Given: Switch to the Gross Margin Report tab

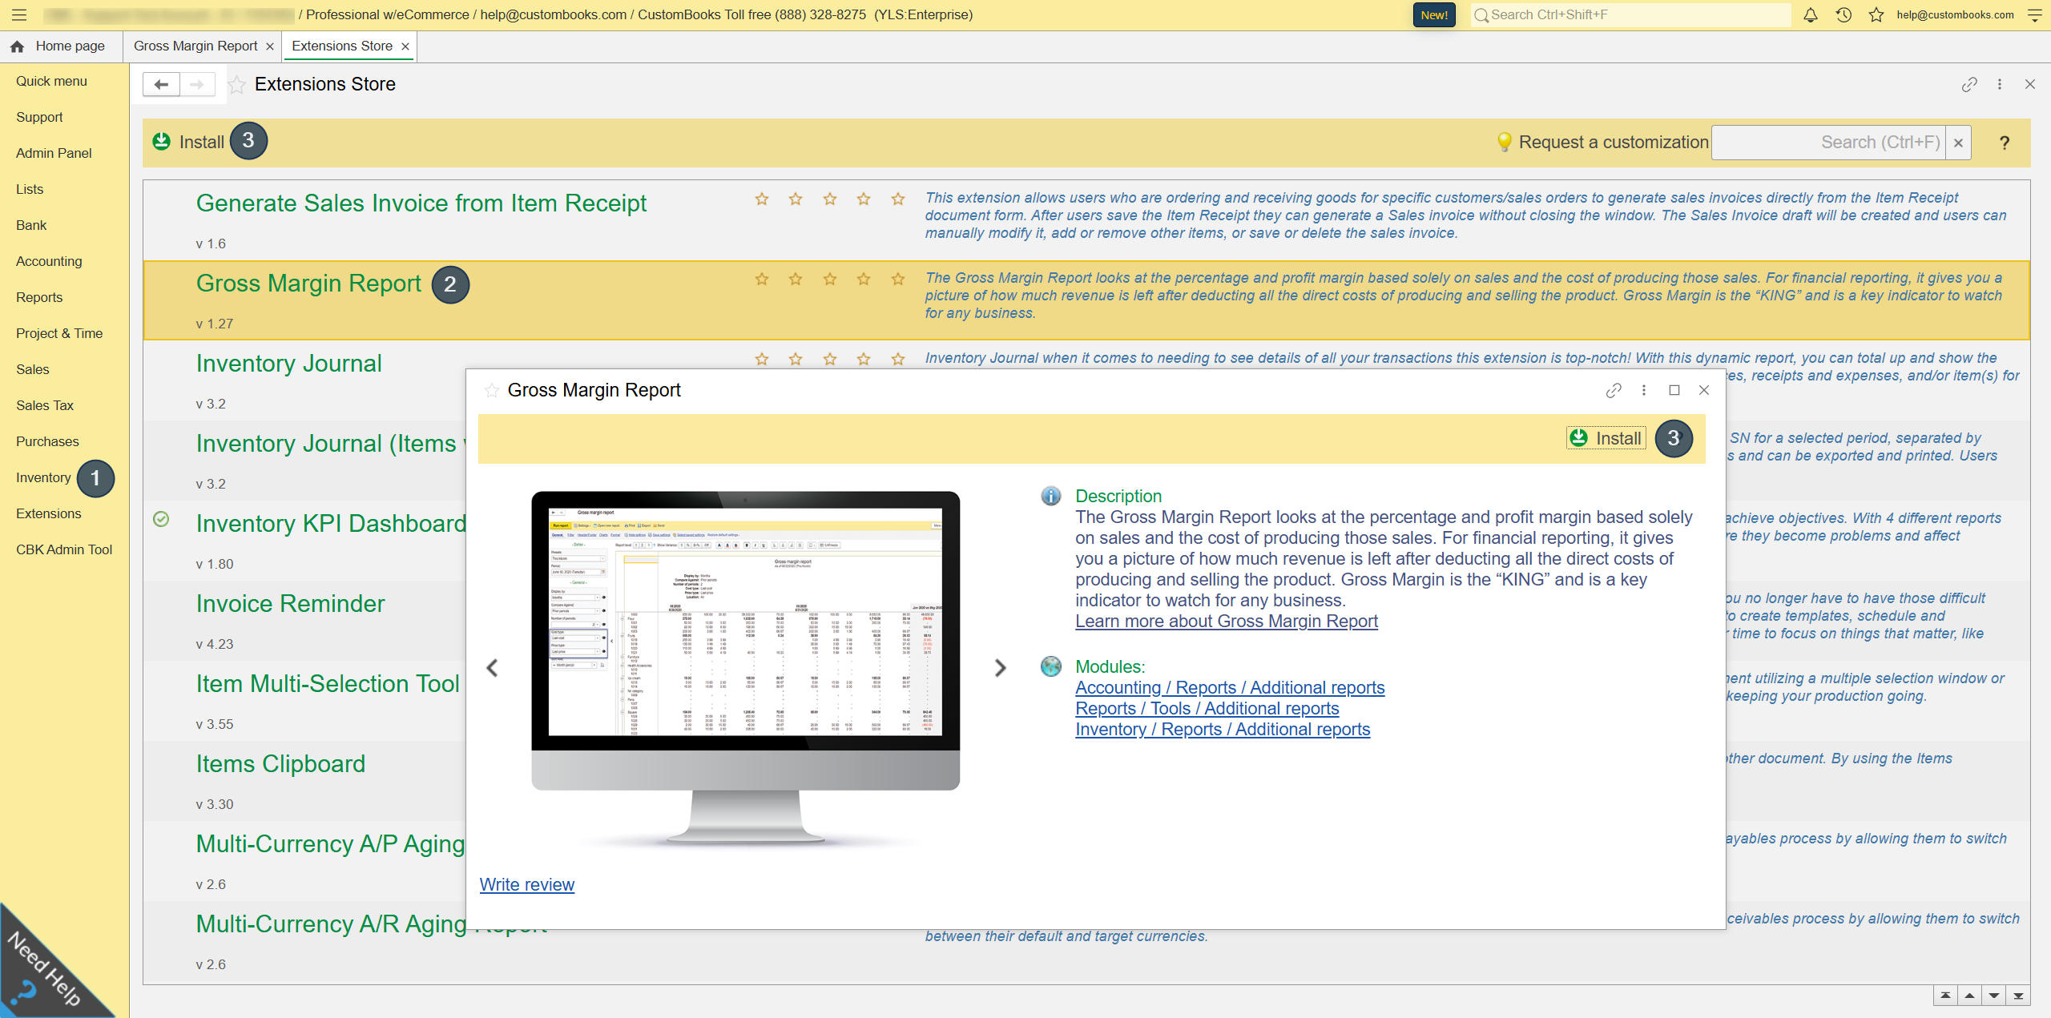Looking at the screenshot, I should click(x=195, y=46).
